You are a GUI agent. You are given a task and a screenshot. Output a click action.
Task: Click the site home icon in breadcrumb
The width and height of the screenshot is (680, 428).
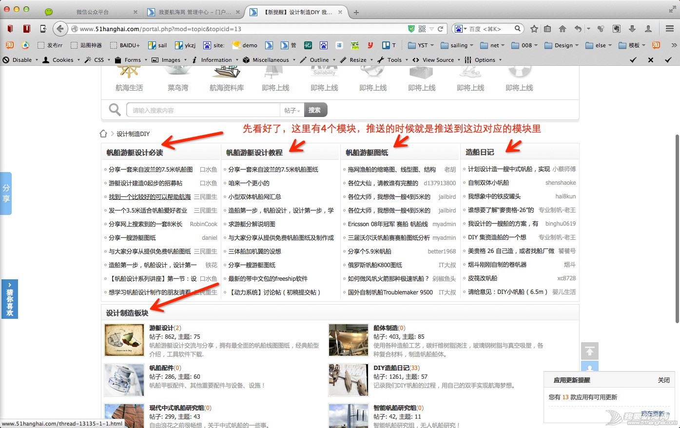tap(103, 134)
